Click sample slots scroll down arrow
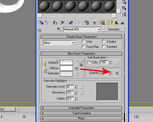Image resolution: width=153 pixels, height=122 pixels. [x=119, y=11]
